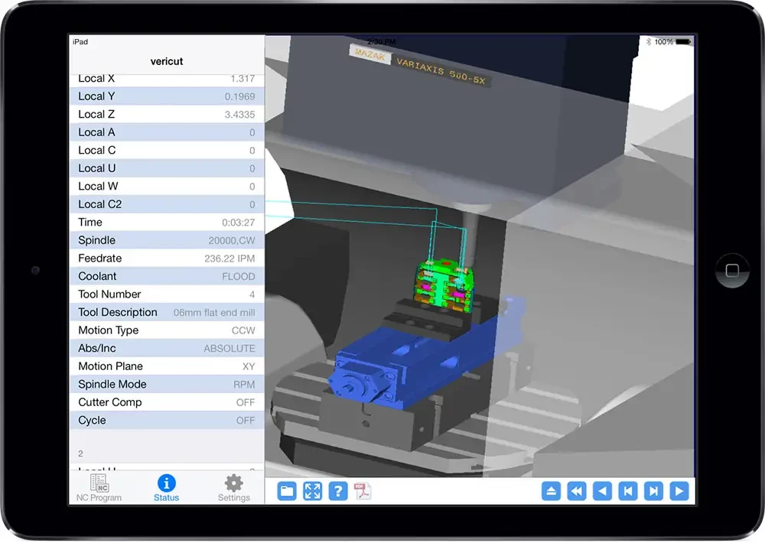Step forward to next block
Screen dimensions: 765x543
653,491
